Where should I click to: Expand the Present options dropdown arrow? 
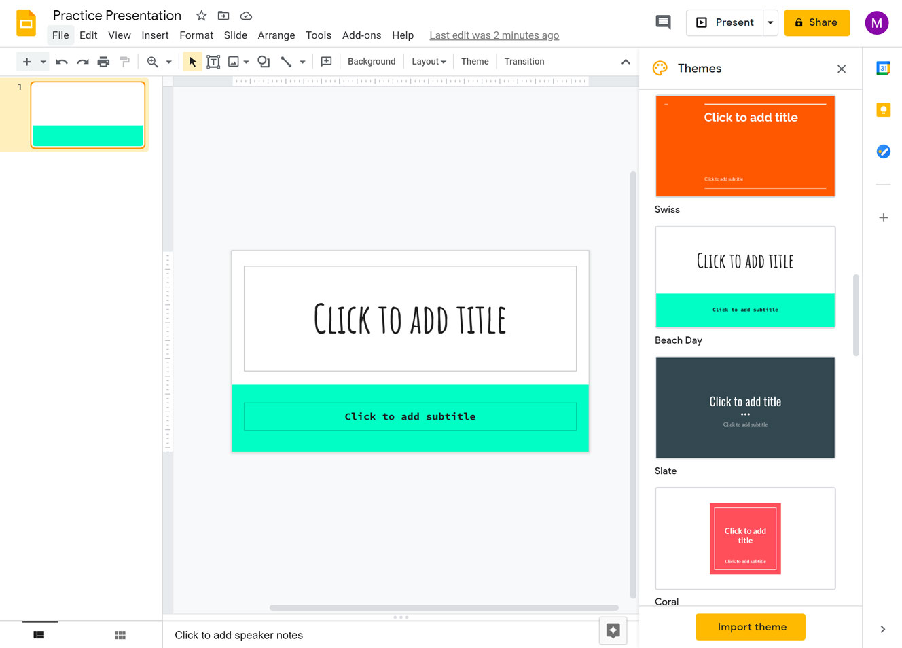click(x=770, y=22)
